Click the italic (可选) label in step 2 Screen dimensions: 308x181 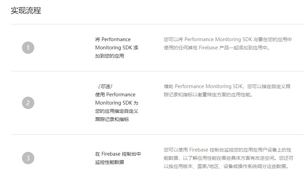(x=105, y=86)
